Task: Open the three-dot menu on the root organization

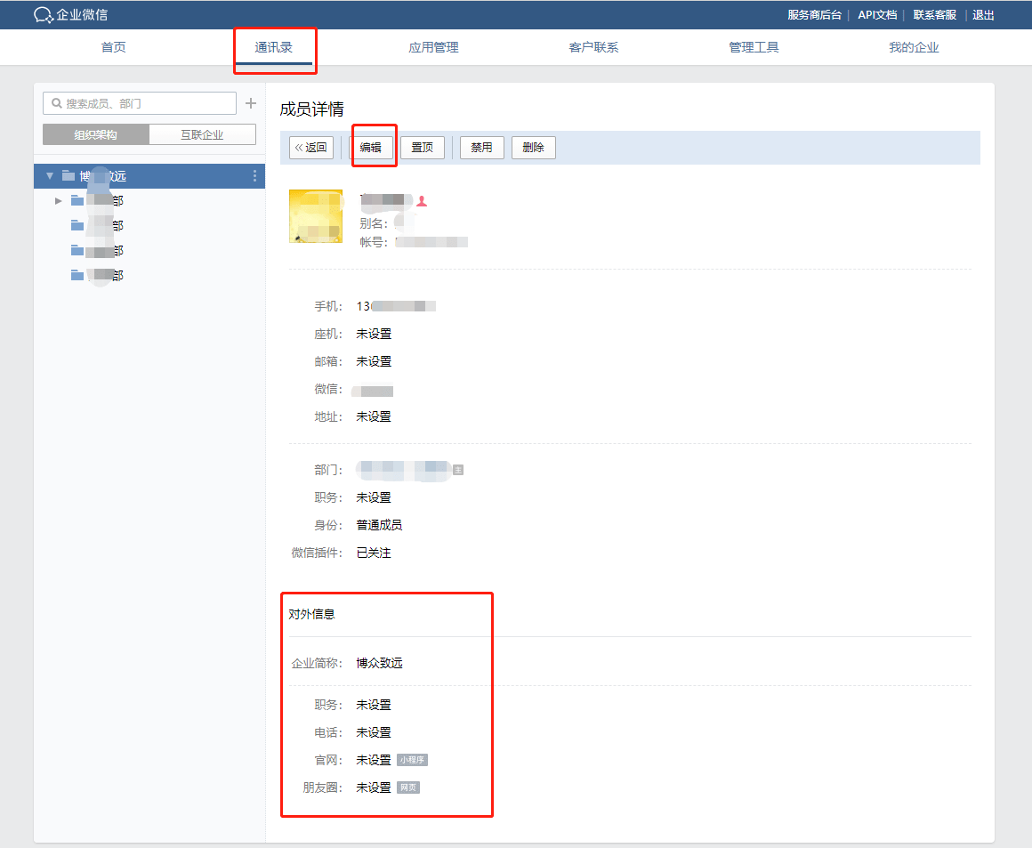Action: point(254,176)
